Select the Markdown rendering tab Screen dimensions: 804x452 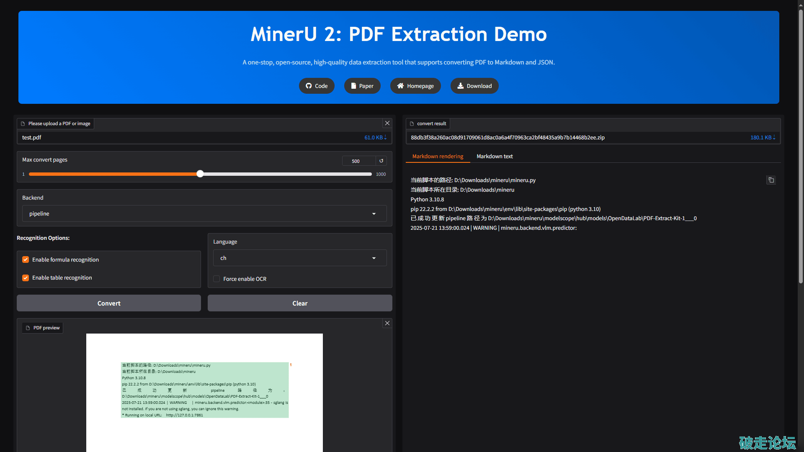point(437,156)
